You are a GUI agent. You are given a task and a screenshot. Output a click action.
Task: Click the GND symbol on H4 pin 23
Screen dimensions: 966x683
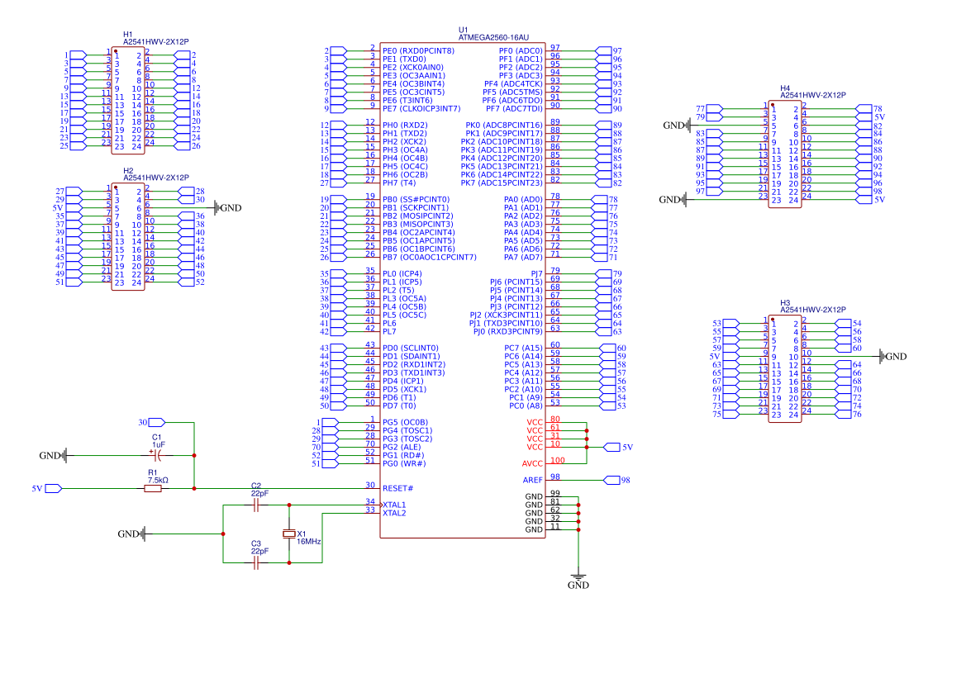point(673,200)
